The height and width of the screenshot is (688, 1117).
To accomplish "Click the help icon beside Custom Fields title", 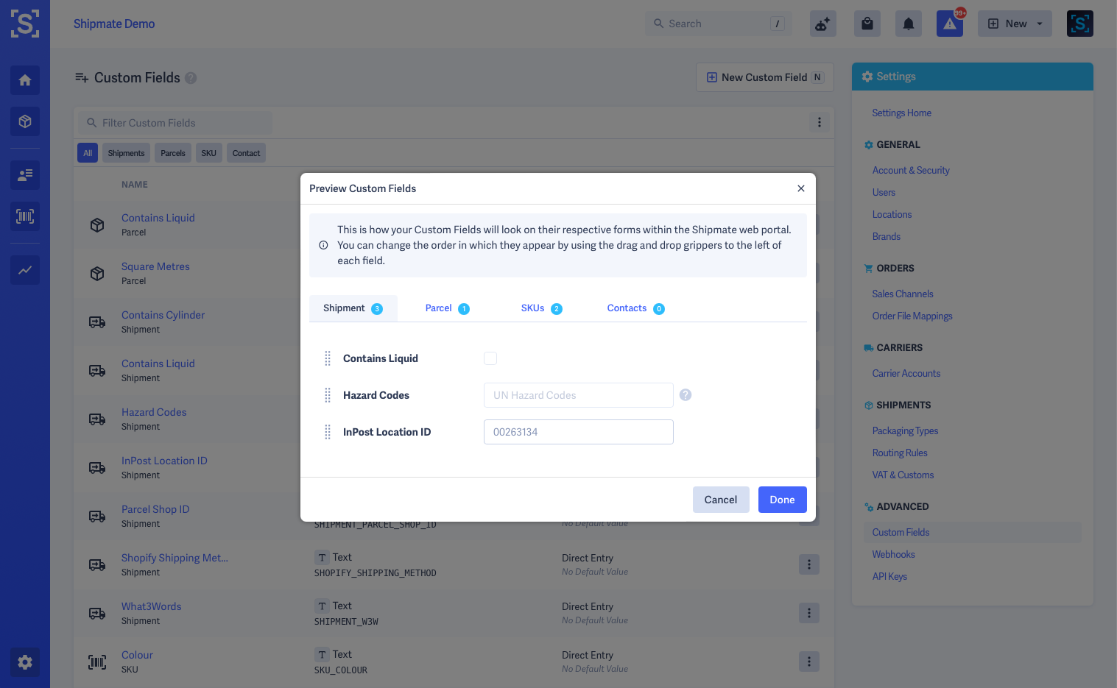I will tap(191, 78).
